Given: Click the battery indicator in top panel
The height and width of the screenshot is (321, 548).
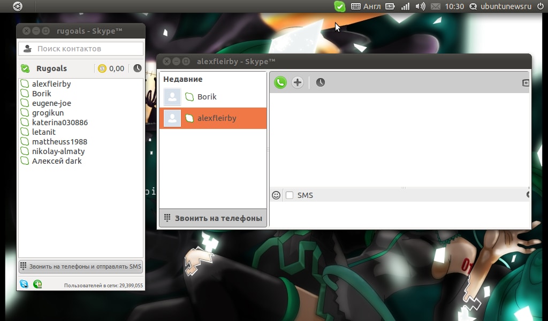Looking at the screenshot, I should 390,6.
